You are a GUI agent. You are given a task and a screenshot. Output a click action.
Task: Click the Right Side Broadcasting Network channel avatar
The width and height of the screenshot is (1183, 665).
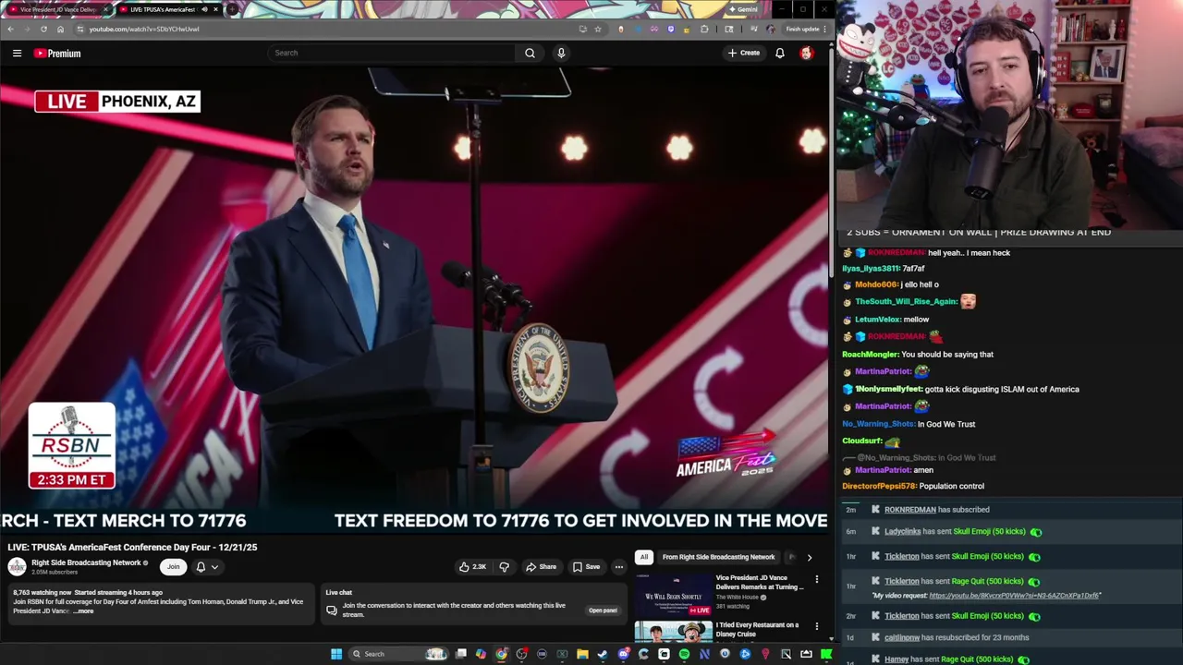click(x=17, y=567)
